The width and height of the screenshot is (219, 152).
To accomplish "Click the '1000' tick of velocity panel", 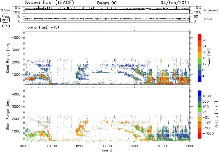I will (16, 131).
